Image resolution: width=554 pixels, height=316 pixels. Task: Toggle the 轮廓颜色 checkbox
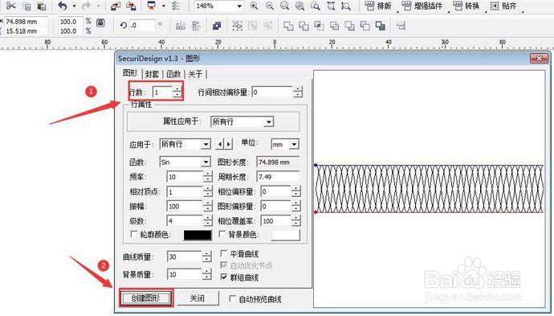coord(133,234)
